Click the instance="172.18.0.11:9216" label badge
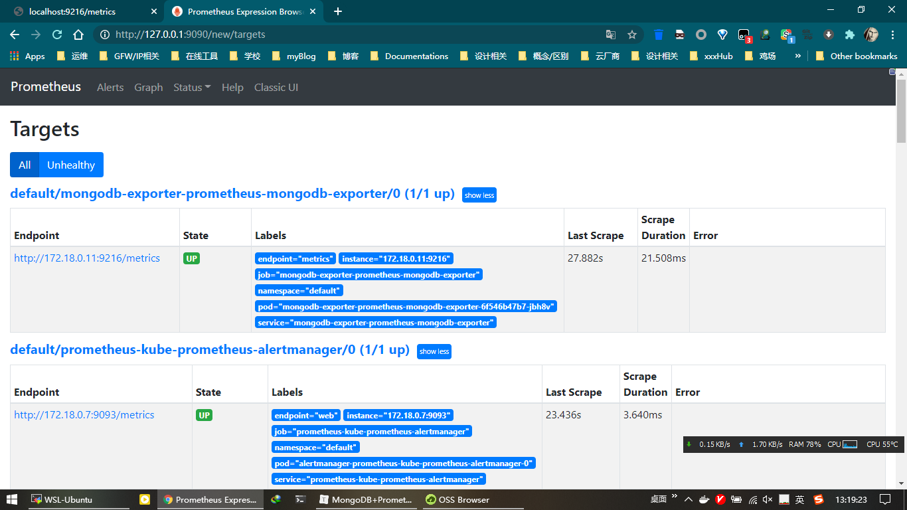907x510 pixels. pos(396,258)
